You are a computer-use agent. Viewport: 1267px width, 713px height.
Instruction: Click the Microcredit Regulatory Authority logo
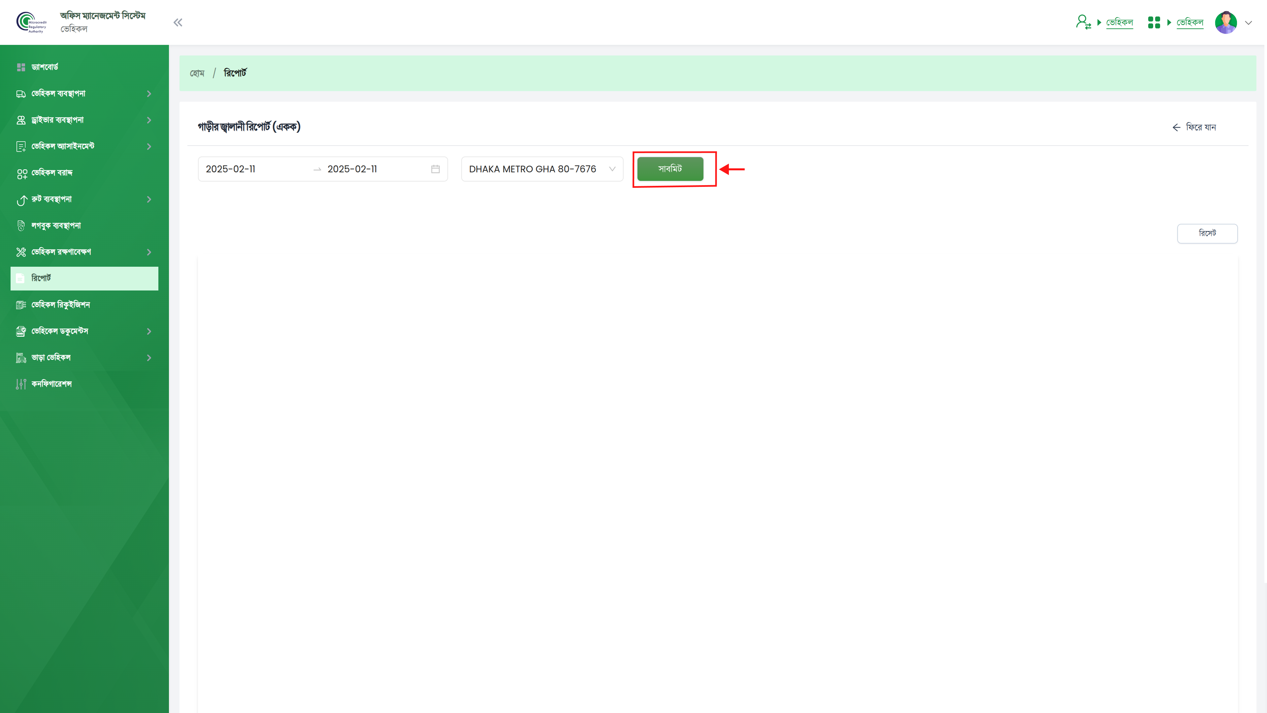tap(31, 22)
